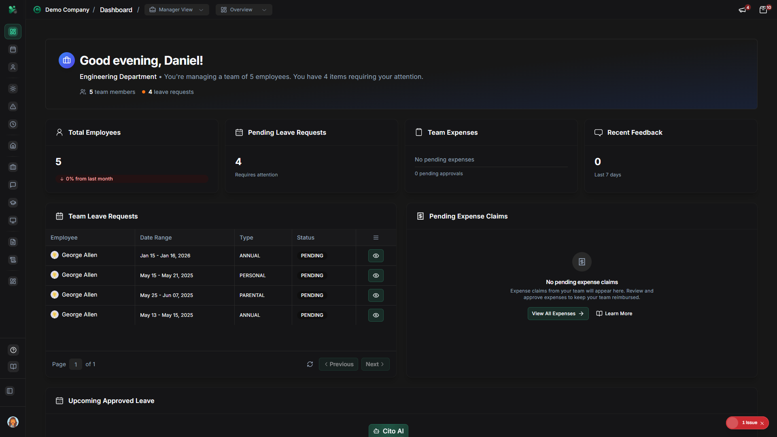
Task: Refresh the Team Leave Requests table
Action: [x=310, y=364]
